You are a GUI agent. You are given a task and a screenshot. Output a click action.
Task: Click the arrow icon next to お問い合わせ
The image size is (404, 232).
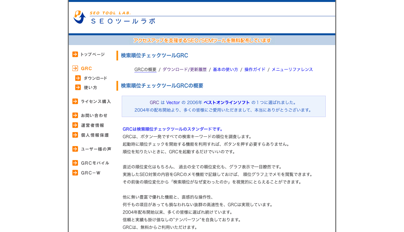[75, 115]
